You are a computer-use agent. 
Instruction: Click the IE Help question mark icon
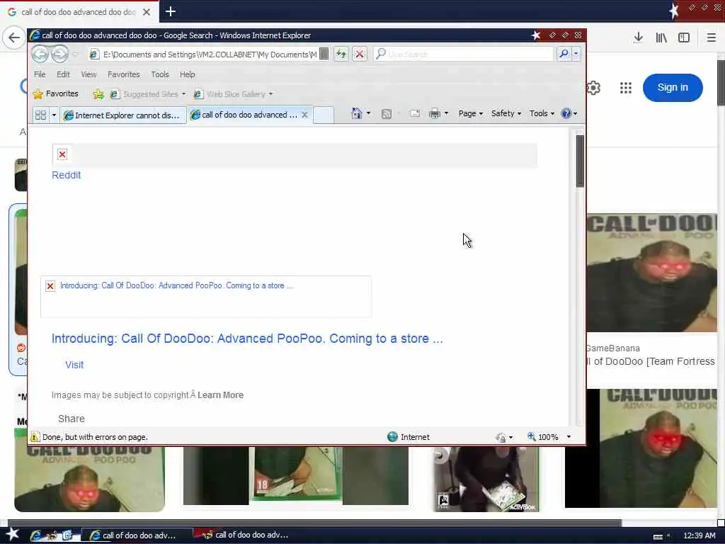[566, 113]
